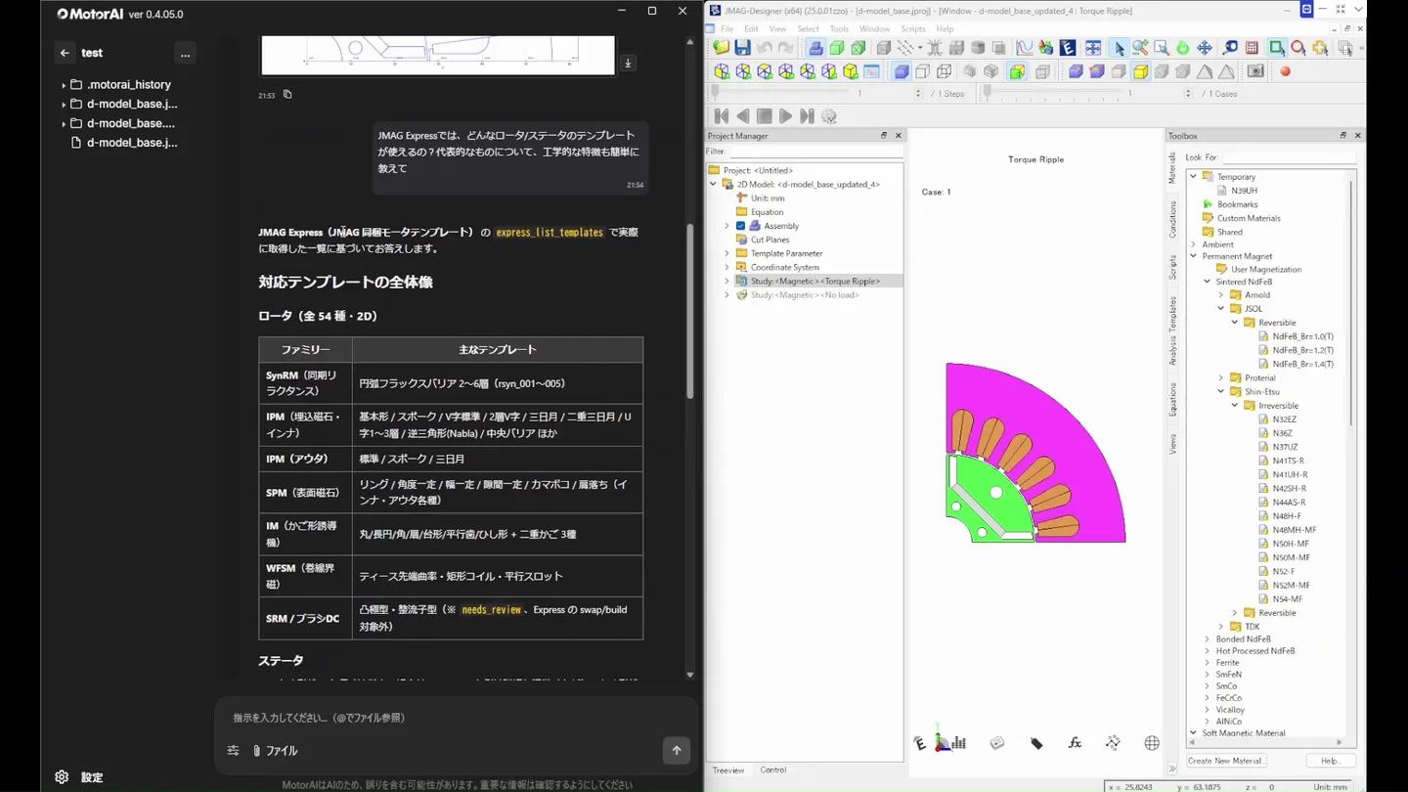Send the MotorAI prompt with the up-arrow button
Screen dimensions: 1408x792
point(677,750)
